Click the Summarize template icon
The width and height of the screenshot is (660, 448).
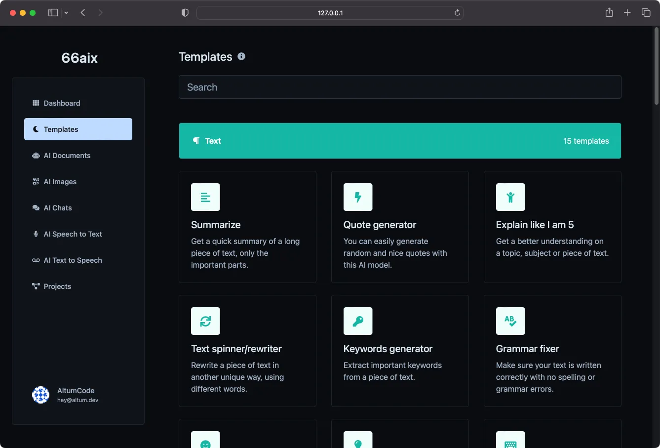point(205,197)
